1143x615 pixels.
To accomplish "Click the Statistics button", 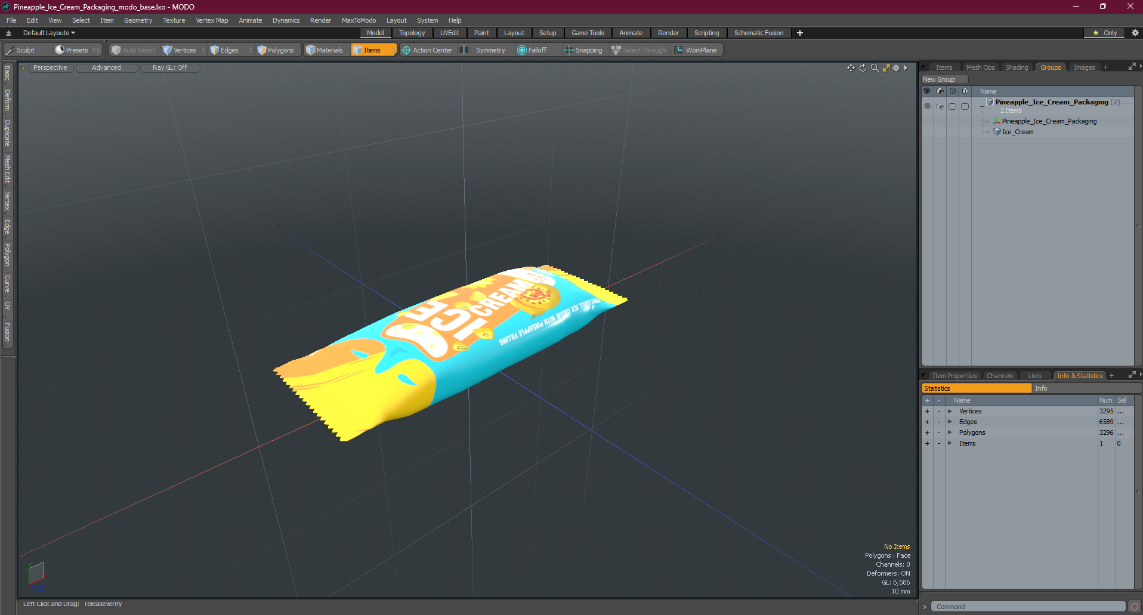I will click(977, 388).
